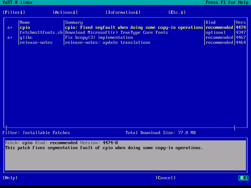Click summary 'release-notes: update translations'
The height and width of the screenshot is (188, 251).
[108, 43]
